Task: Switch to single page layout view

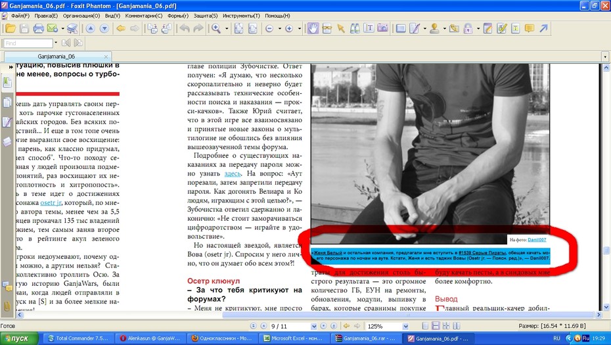Action: coord(425,326)
